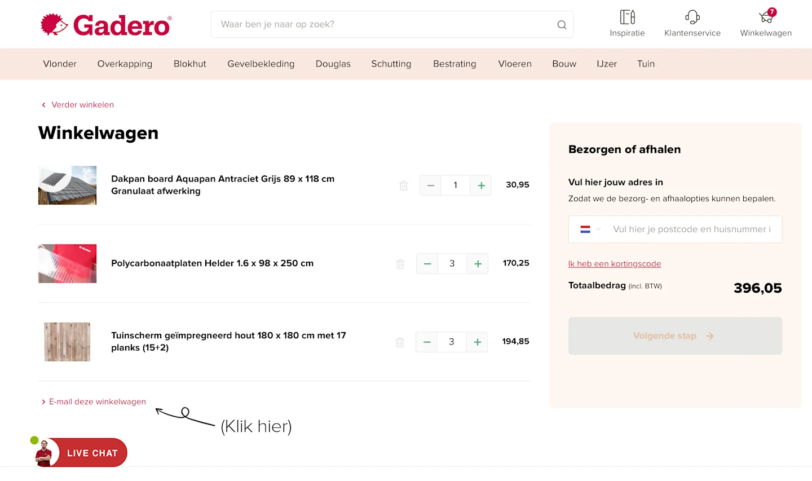Click the Polycarbonaatplaten price 170,25
Image resolution: width=812 pixels, height=481 pixels.
pyautogui.click(x=516, y=263)
